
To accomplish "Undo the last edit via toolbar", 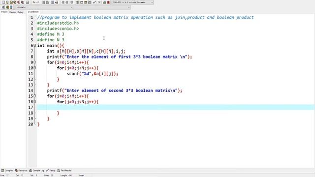I will point(34,2).
